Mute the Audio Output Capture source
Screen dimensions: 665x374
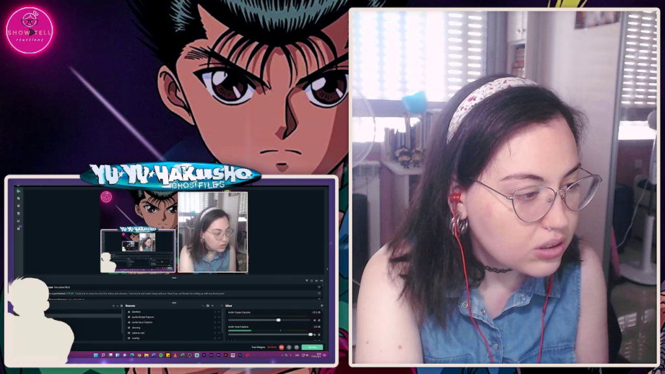click(314, 320)
